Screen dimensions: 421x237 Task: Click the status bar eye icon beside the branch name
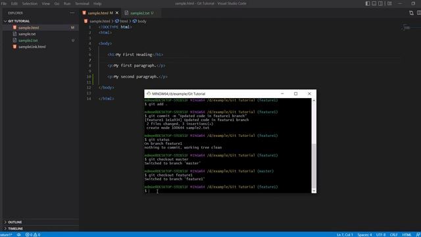pos(19,234)
